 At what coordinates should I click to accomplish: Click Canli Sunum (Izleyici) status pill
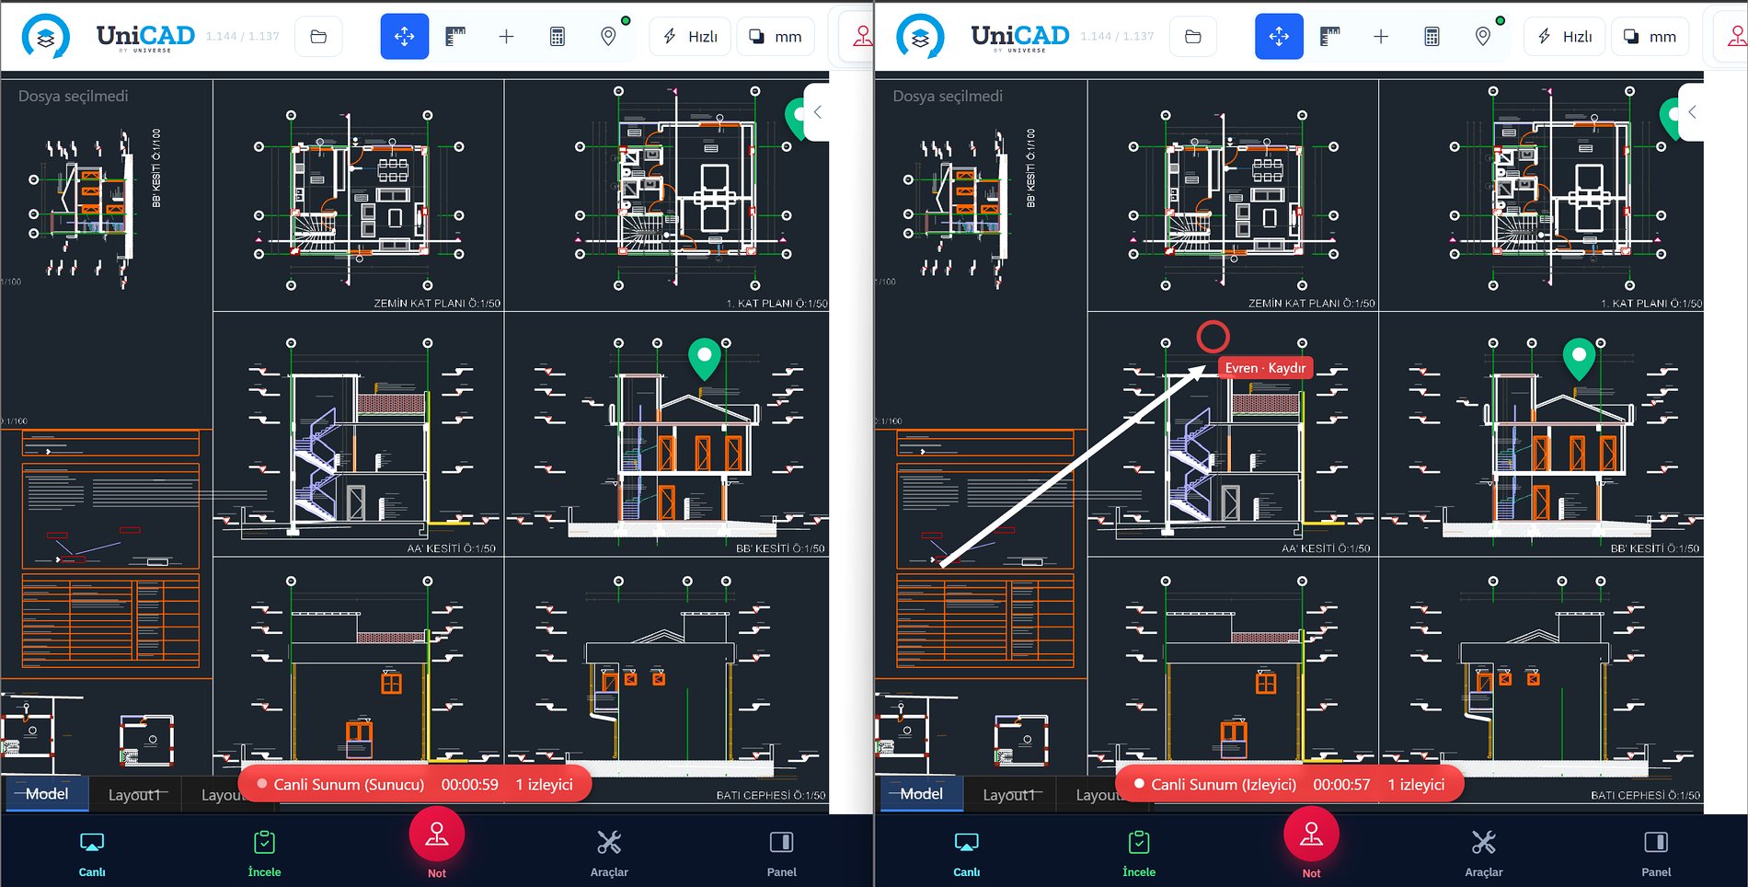1289,785
